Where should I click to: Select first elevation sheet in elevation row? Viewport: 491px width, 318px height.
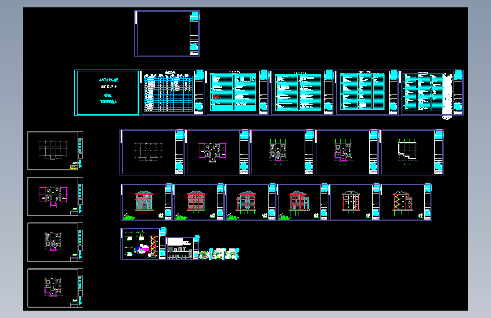point(147,202)
